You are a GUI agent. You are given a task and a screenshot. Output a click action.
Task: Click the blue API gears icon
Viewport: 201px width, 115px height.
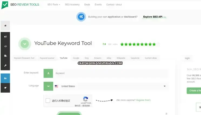point(81,17)
